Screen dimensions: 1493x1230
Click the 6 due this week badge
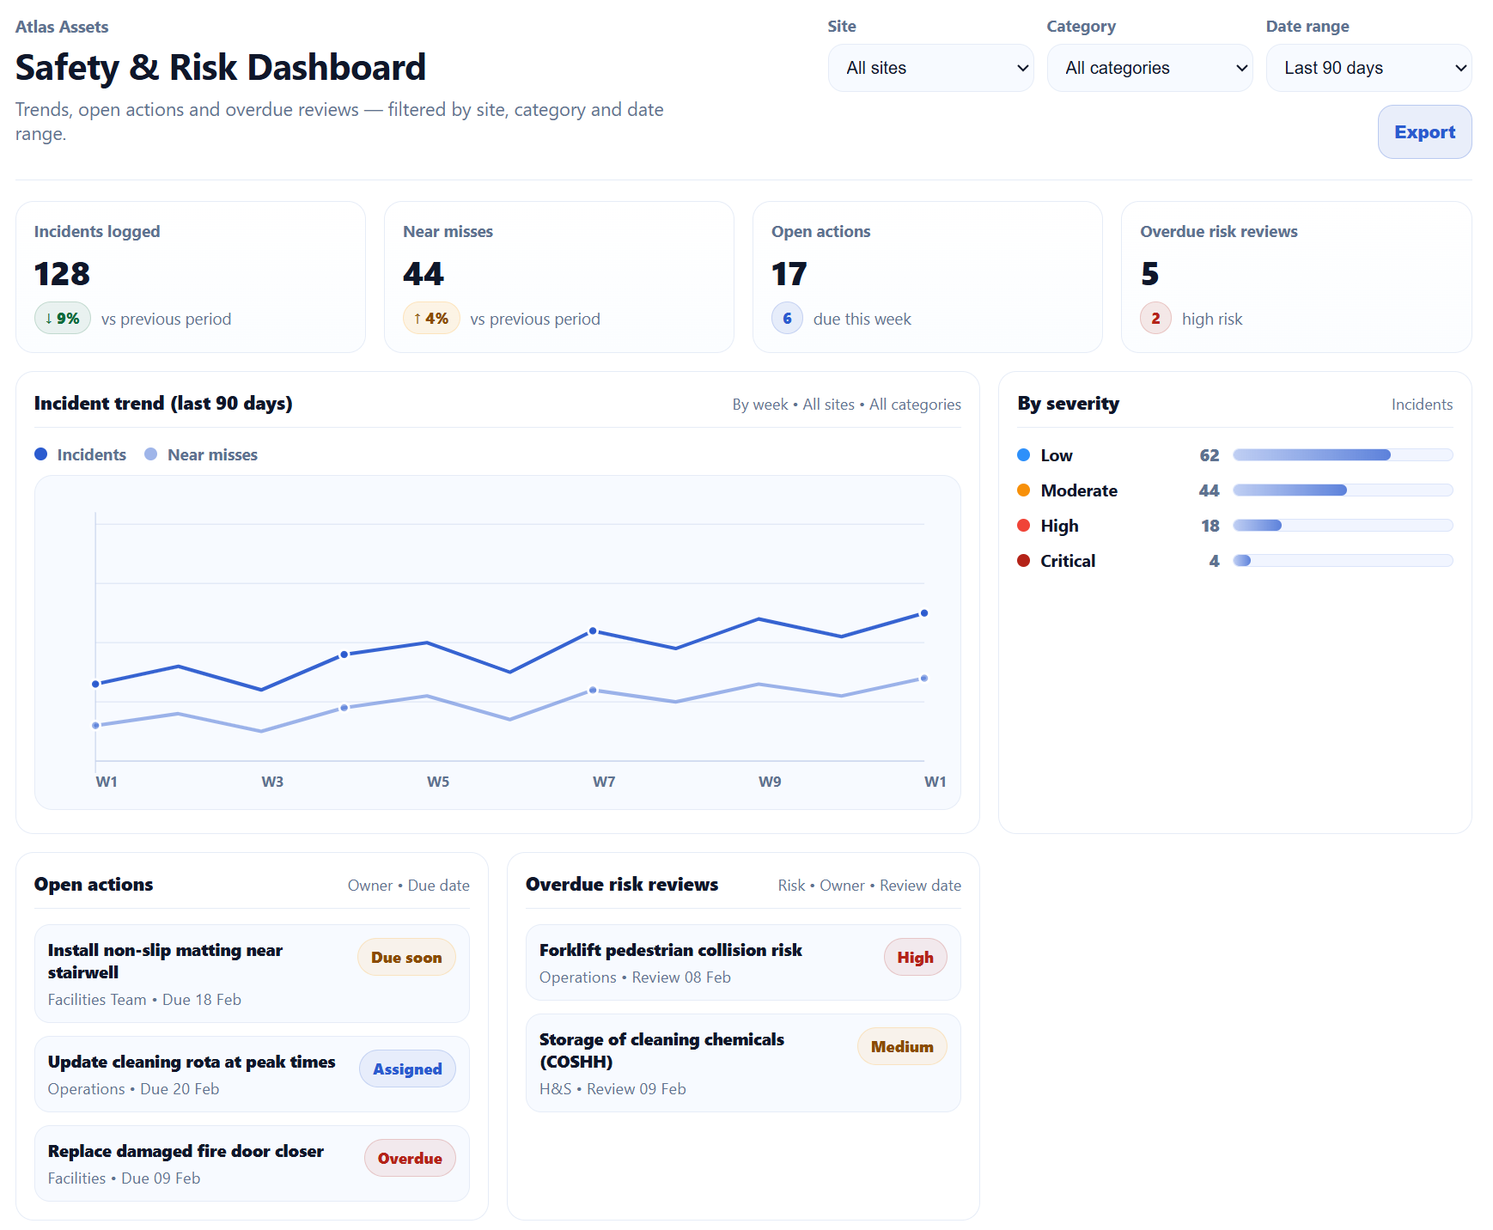(787, 319)
